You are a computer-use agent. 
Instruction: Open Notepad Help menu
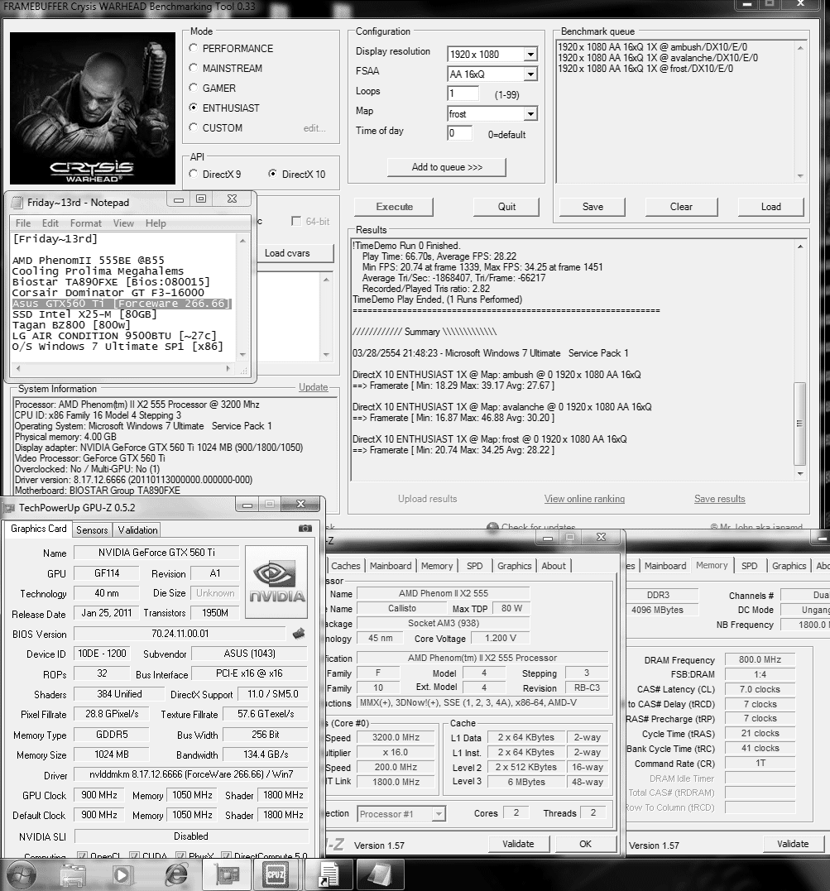156,223
